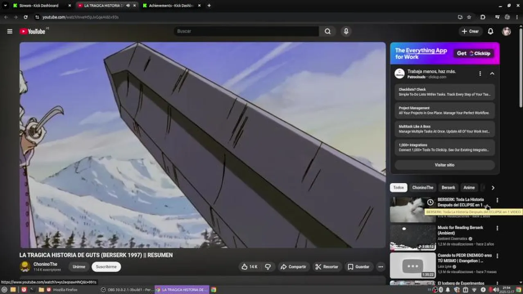523x294 pixels.
Task: Click the Unirme button
Action: point(79,267)
